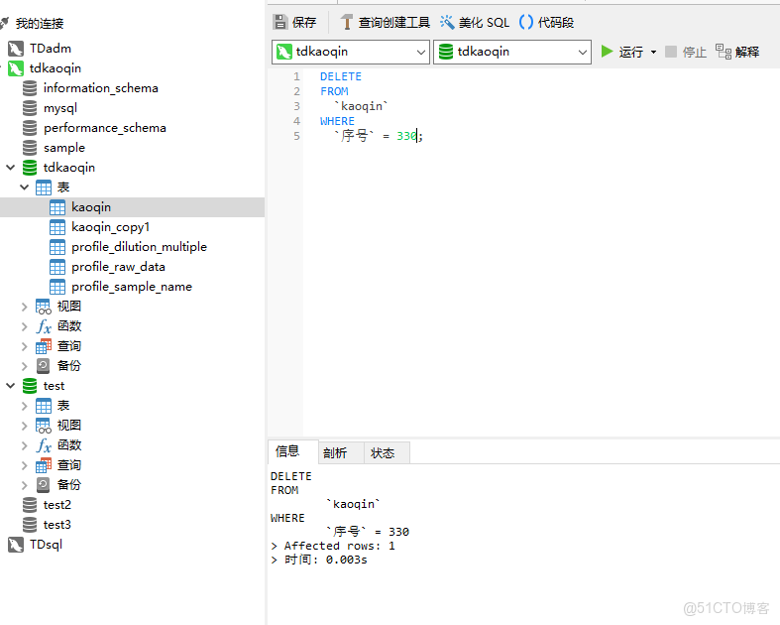Open the Query Builder (查询创建工具) tool
780x625 pixels.
[x=385, y=22]
